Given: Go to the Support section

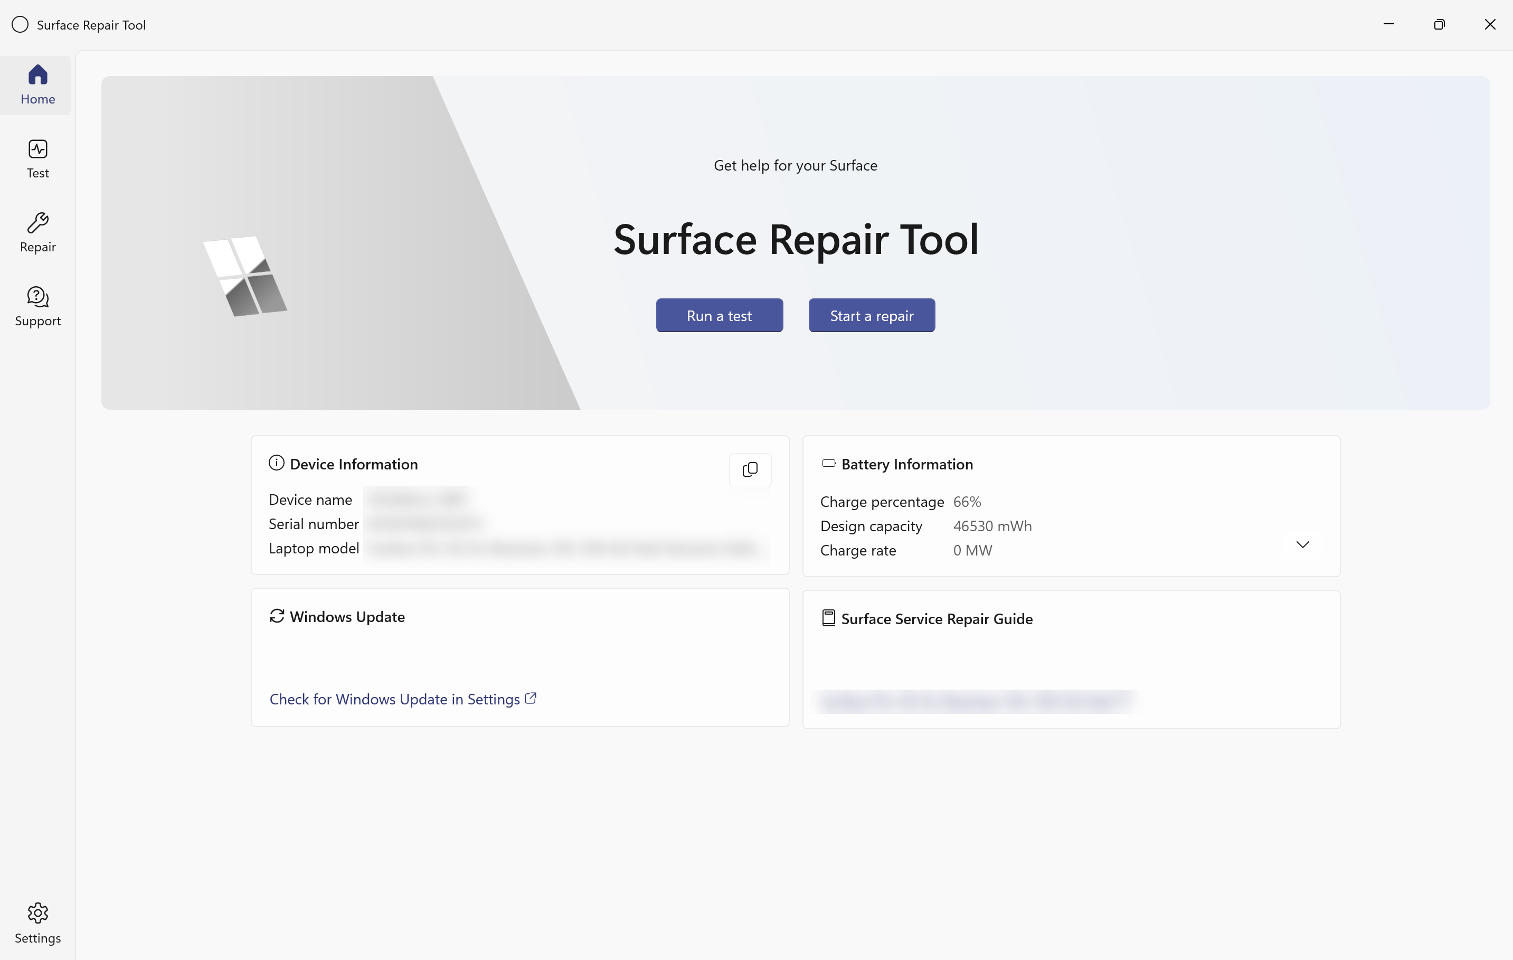Looking at the screenshot, I should pyautogui.click(x=37, y=307).
